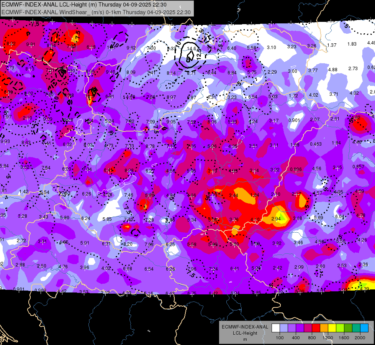
Task: Click the grid value 8.20
Action: (x=128, y=244)
